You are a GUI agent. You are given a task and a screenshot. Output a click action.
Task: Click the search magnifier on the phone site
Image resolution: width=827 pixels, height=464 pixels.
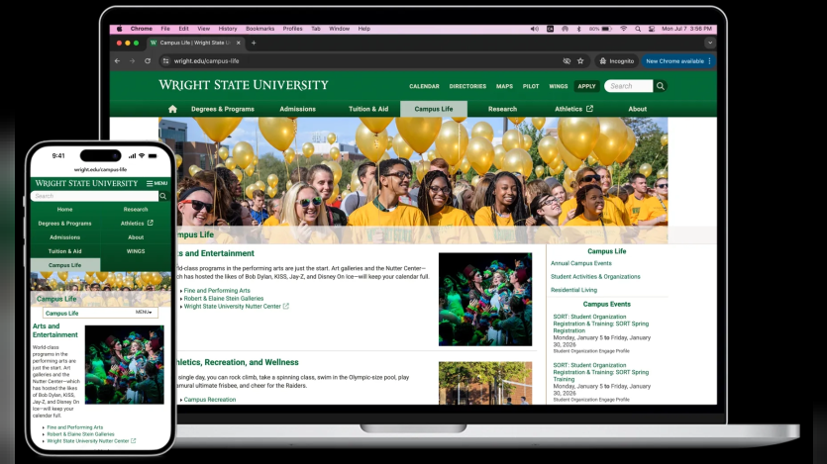click(x=163, y=196)
